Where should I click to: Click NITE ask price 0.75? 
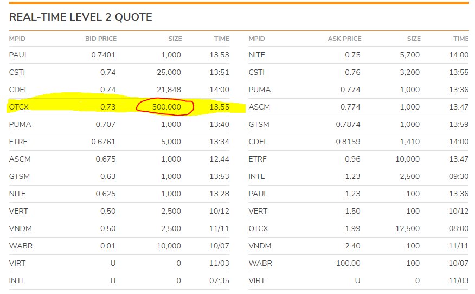[x=352, y=55]
